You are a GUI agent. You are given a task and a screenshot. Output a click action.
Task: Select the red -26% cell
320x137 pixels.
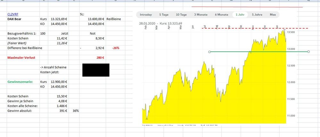(x=115, y=48)
